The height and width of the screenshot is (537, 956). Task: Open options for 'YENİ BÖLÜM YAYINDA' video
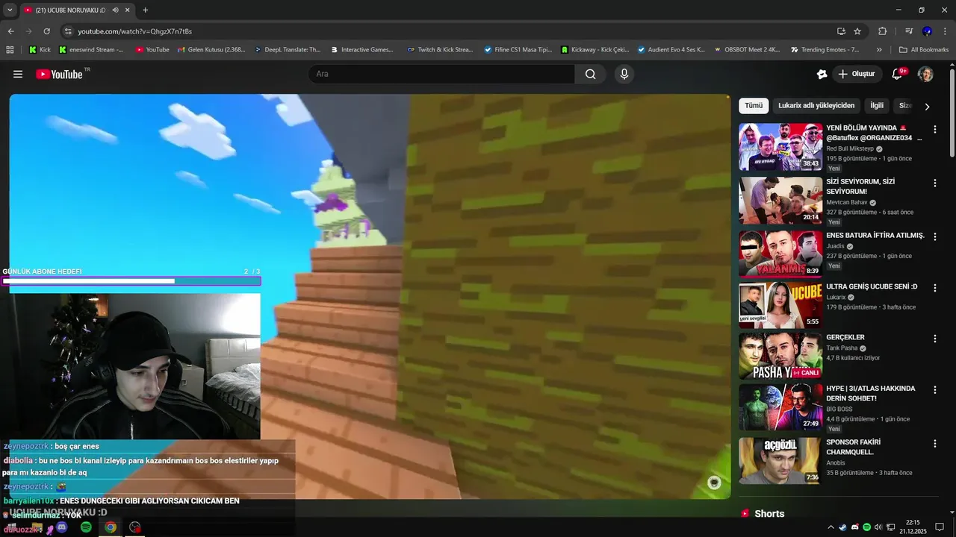click(934, 129)
